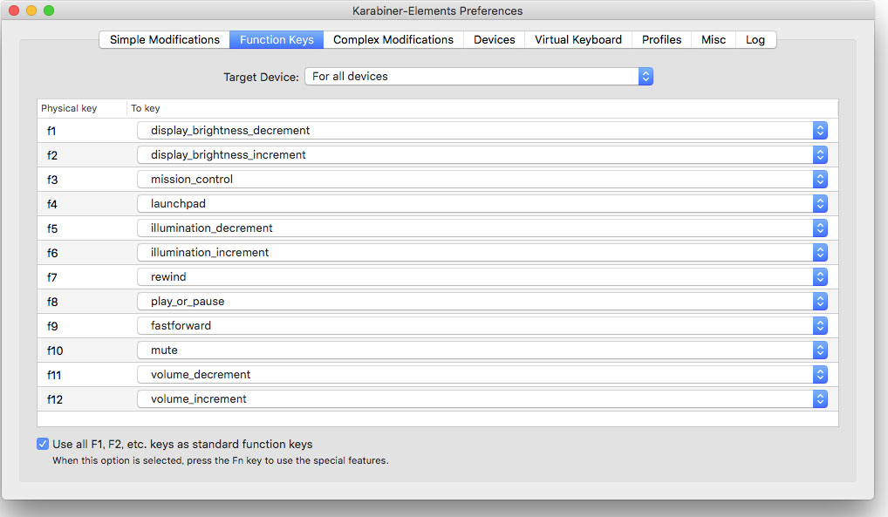
Task: Select the f10 physical key row label
Action: [x=55, y=350]
